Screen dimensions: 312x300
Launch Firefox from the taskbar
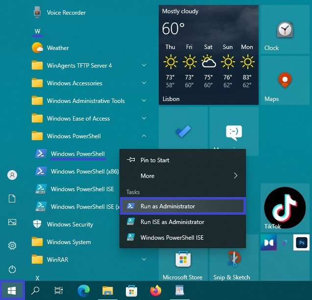click(x=156, y=291)
